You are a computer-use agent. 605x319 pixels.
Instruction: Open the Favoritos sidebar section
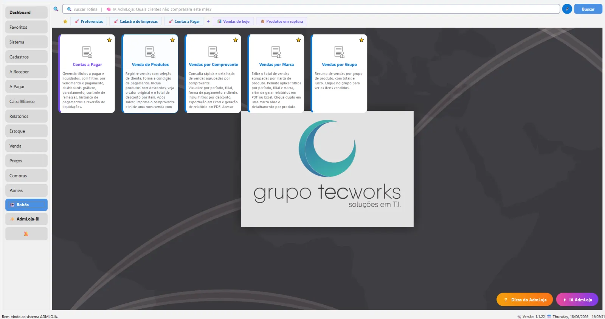(x=26, y=27)
